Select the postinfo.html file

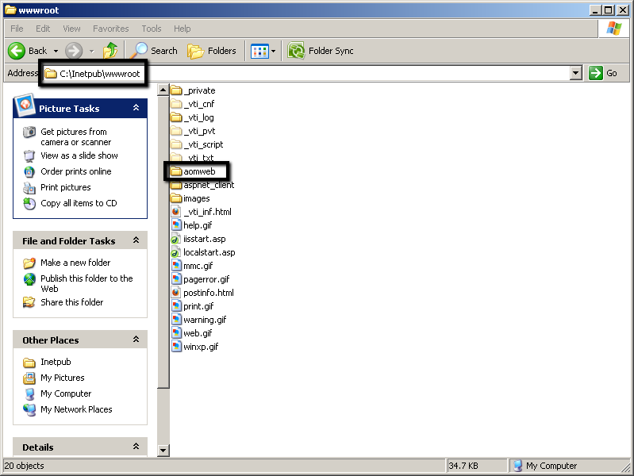pos(208,293)
